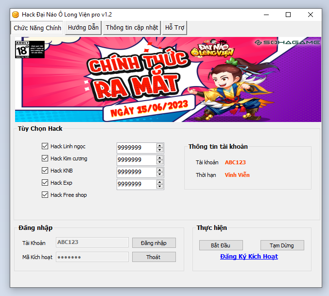Decrease the Hack Kim cương value with down arrow

(x=160, y=162)
